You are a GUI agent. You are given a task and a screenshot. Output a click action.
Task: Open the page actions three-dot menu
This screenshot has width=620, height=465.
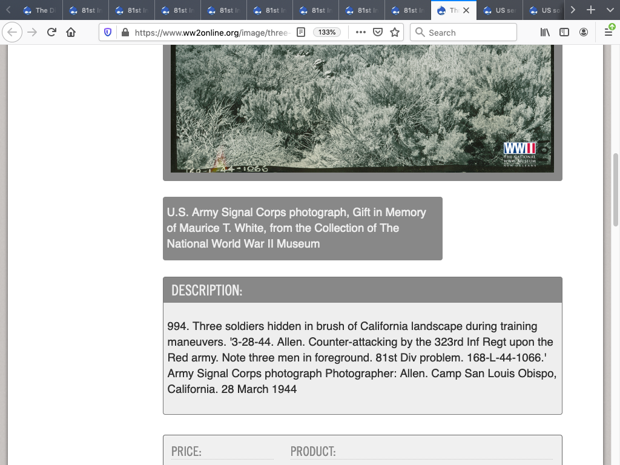click(x=361, y=33)
